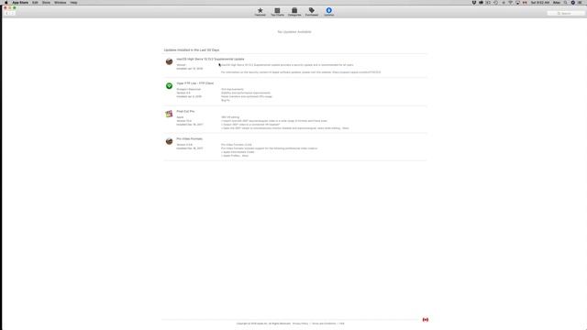Open the Help menu
587x330 pixels.
tap(73, 3)
